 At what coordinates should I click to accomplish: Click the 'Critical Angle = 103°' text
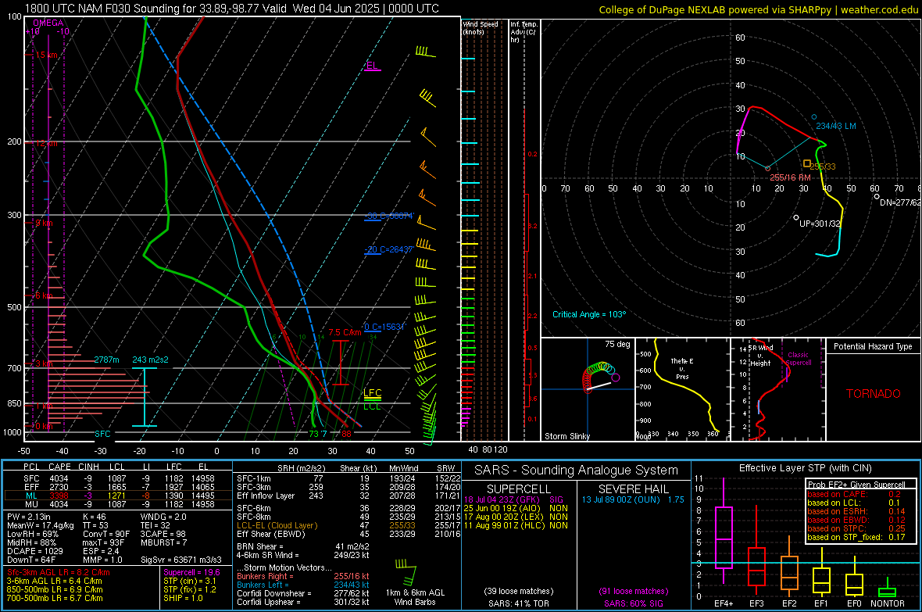click(589, 314)
